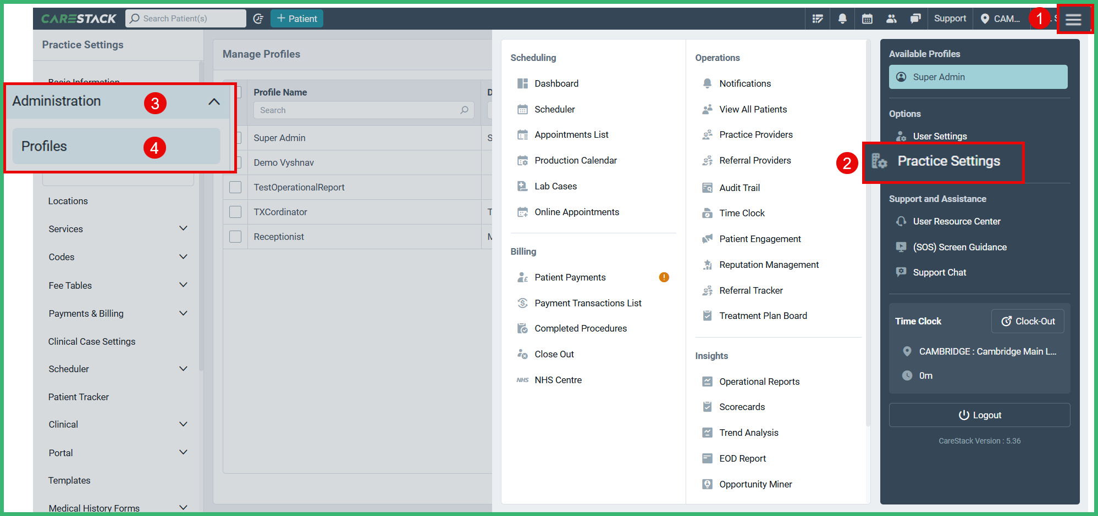
Task: Open the Opportunity Miner under Insights
Action: 755,484
